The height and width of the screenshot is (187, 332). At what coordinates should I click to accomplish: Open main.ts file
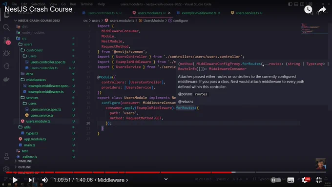29,145
